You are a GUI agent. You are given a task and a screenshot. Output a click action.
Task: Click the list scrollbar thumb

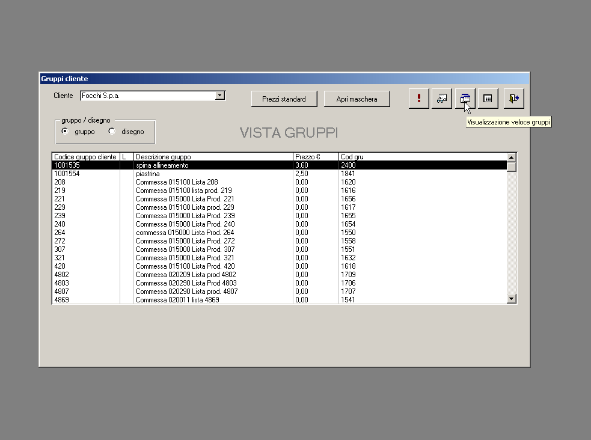point(512,167)
